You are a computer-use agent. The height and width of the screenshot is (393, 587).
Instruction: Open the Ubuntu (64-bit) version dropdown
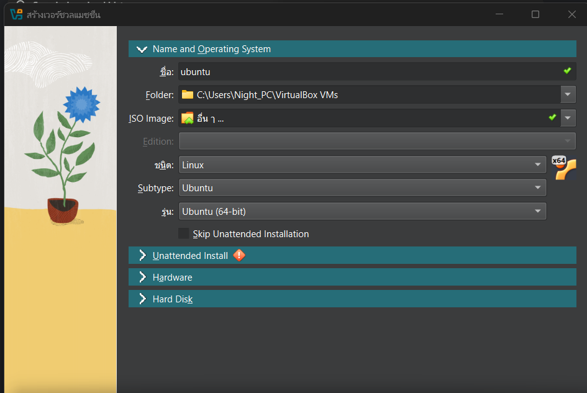pos(363,212)
